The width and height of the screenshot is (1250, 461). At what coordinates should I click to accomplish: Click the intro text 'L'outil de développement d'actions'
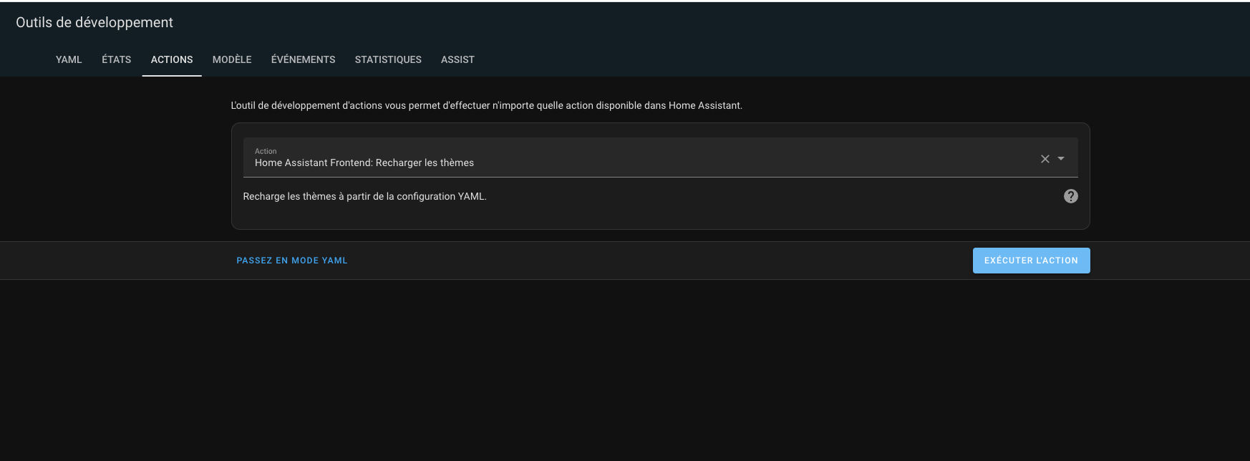486,105
